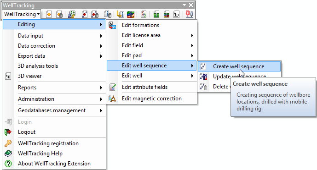Expand the Reports submenu arrow

click(101, 88)
